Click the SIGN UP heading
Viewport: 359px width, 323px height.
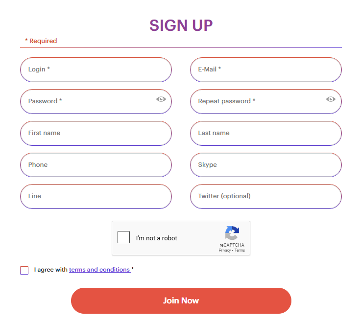(x=181, y=25)
